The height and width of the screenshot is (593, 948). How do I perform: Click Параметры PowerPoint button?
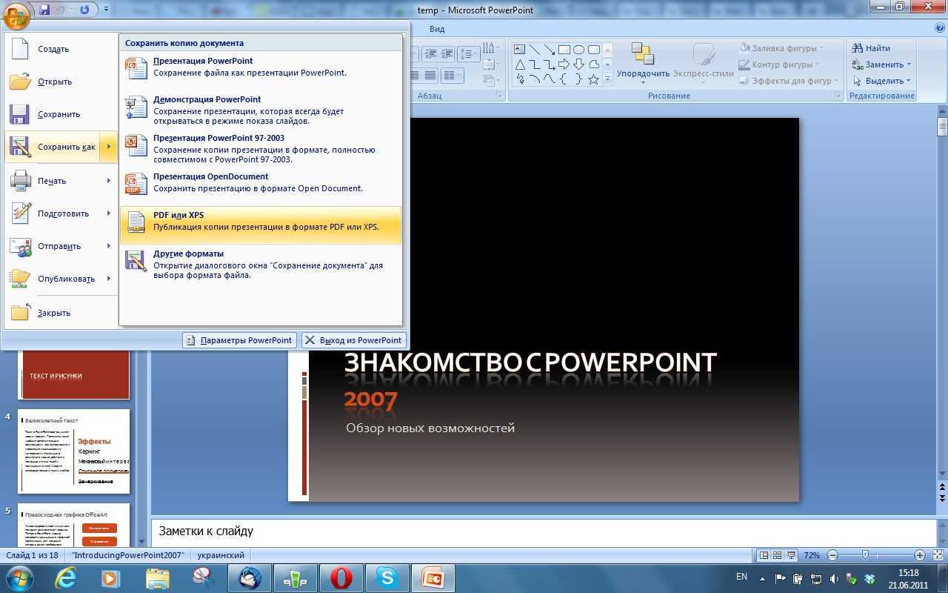[x=239, y=340]
